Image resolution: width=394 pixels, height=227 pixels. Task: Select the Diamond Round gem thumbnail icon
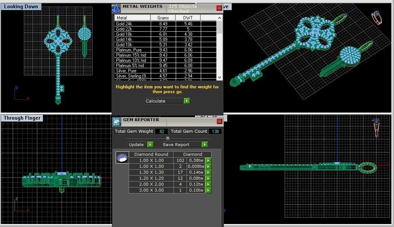(122, 158)
